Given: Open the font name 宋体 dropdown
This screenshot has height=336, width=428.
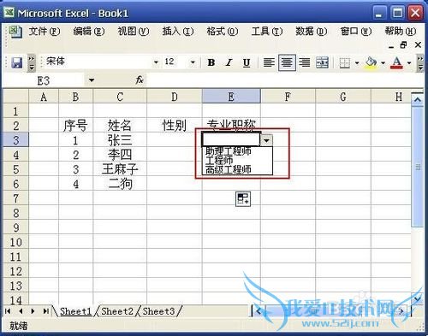Looking at the screenshot, I should [156, 62].
